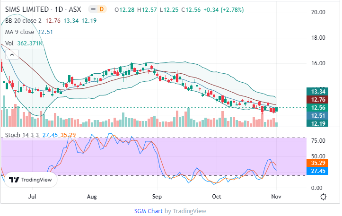Click the current price label 12.56
Screen dimensions: 342x216
click(316, 108)
